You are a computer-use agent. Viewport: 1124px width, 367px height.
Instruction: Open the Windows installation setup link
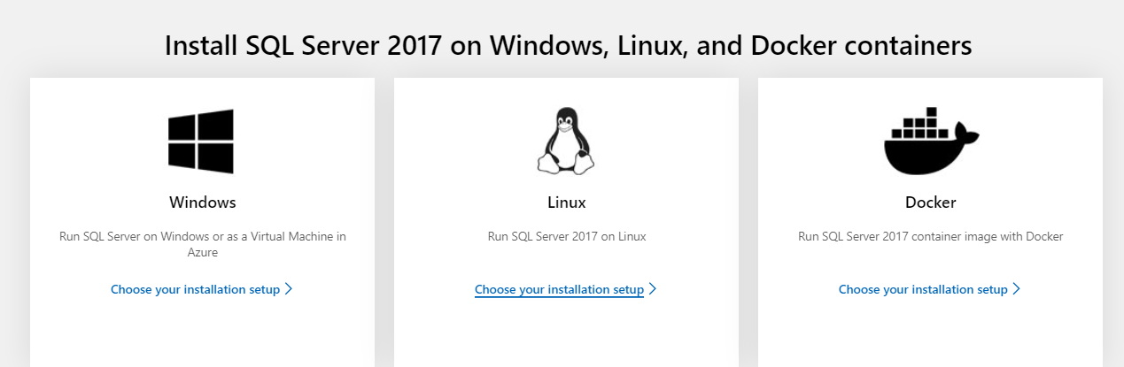click(x=195, y=289)
